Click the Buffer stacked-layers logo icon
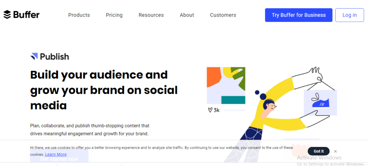This screenshot has width=368, height=166. pos(7,15)
